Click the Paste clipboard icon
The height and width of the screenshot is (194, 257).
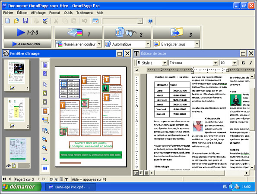click(74, 21)
